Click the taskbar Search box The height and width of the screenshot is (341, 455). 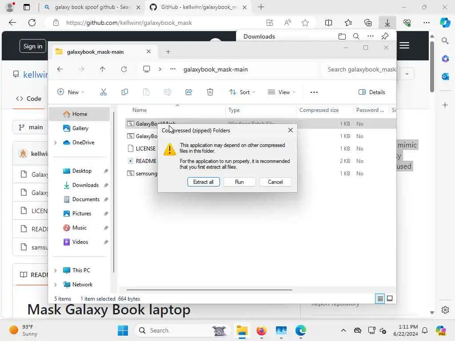click(x=182, y=330)
